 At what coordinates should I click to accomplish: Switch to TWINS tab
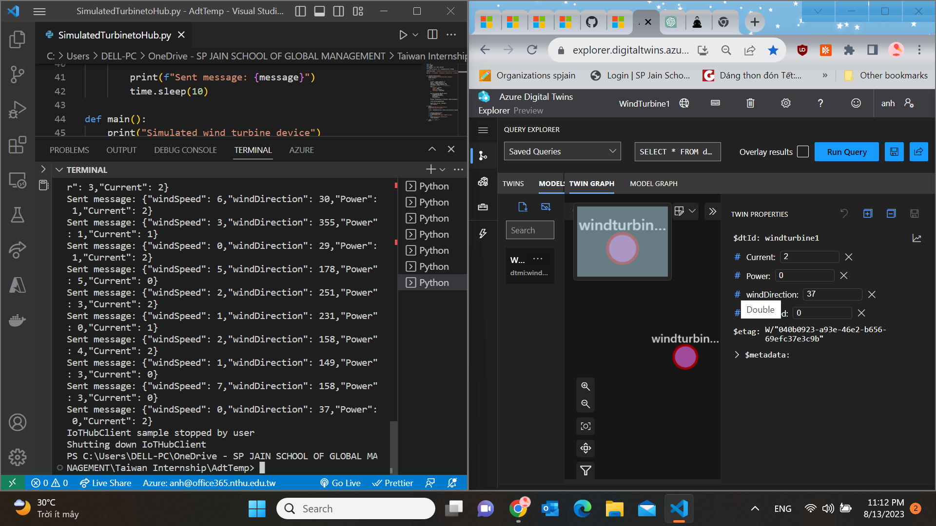(513, 184)
